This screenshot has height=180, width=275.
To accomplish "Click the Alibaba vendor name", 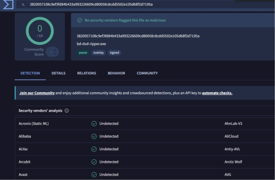I will (25, 136).
